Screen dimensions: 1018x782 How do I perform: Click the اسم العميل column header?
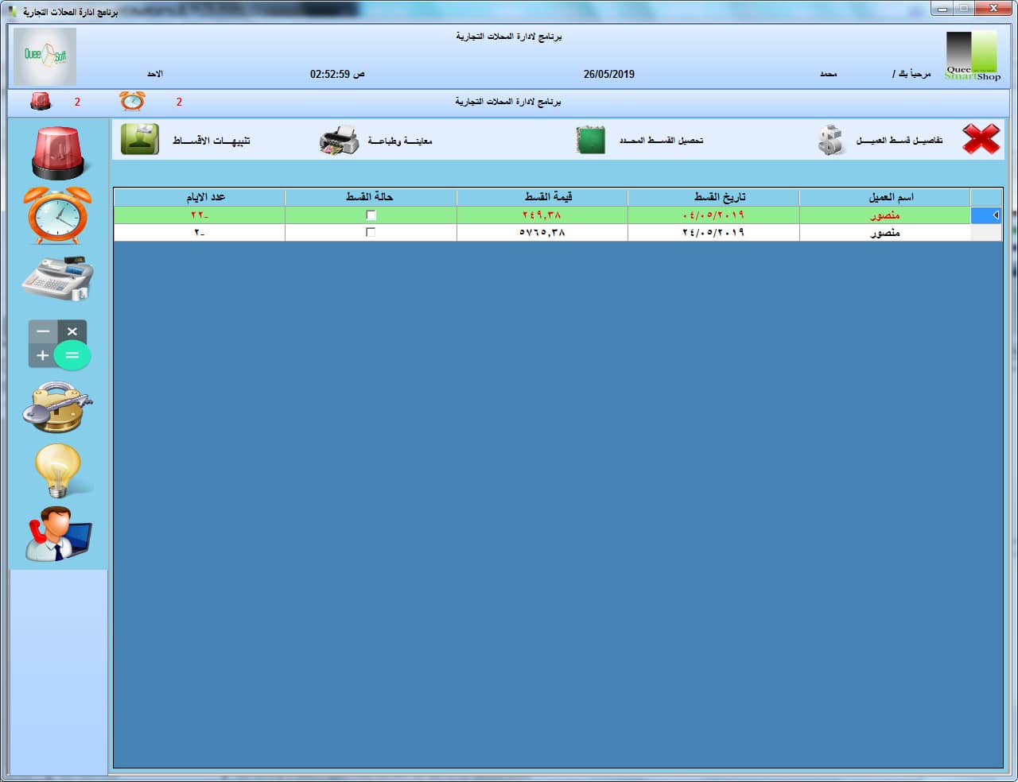[884, 197]
